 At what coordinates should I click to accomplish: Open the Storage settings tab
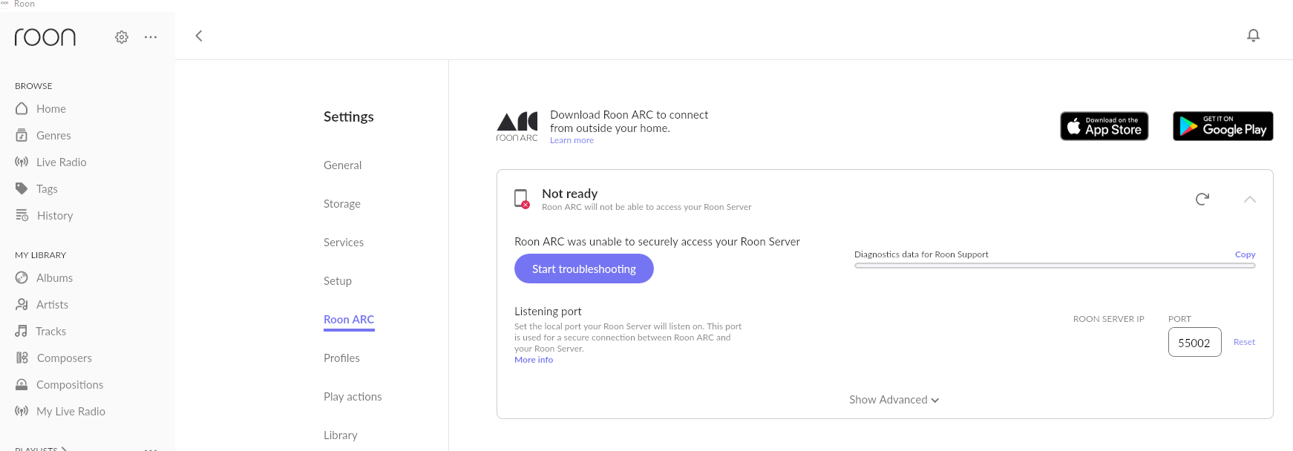(x=342, y=204)
